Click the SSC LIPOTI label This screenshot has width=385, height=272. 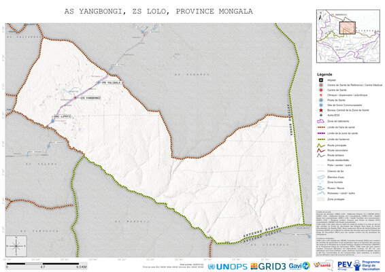(63, 116)
